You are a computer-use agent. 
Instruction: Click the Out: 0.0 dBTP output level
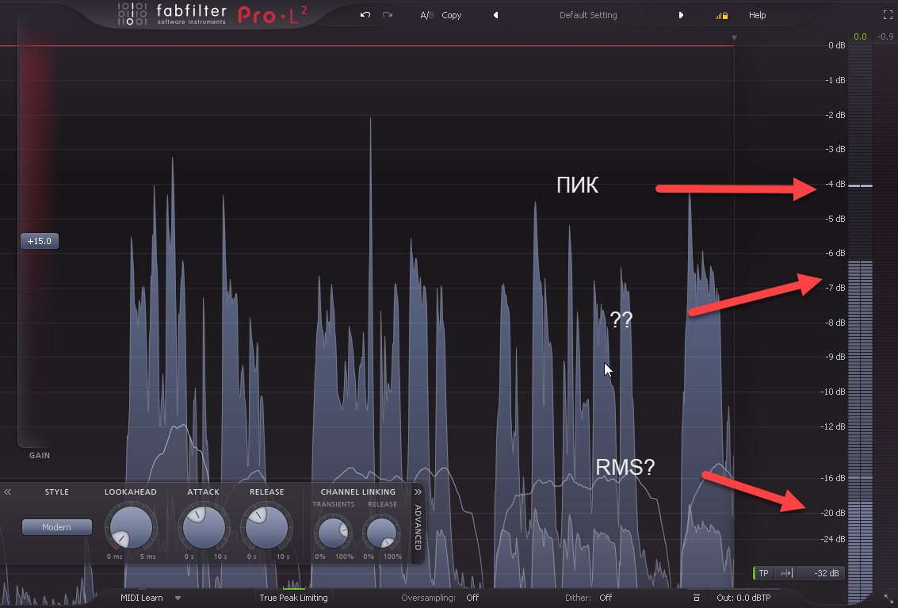pos(743,598)
